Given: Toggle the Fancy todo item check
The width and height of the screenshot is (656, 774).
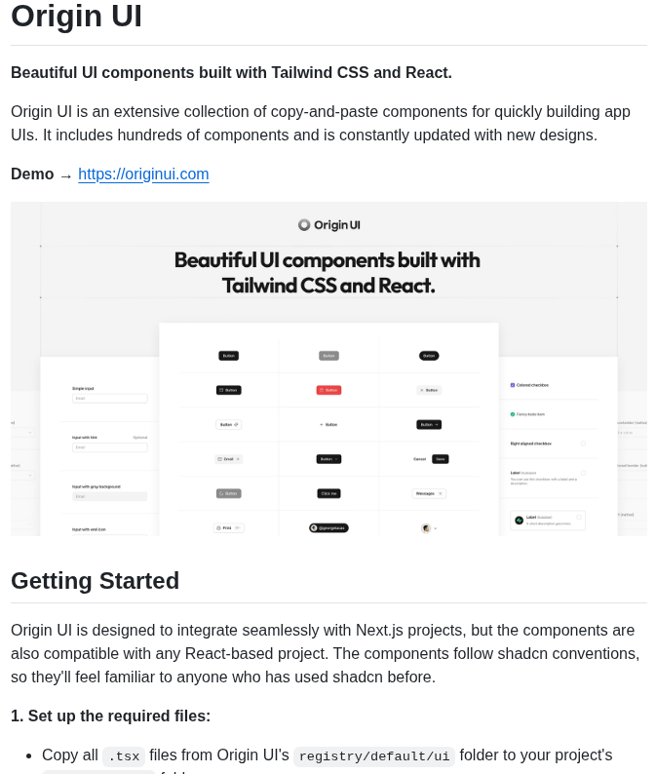Looking at the screenshot, I should 513,414.
